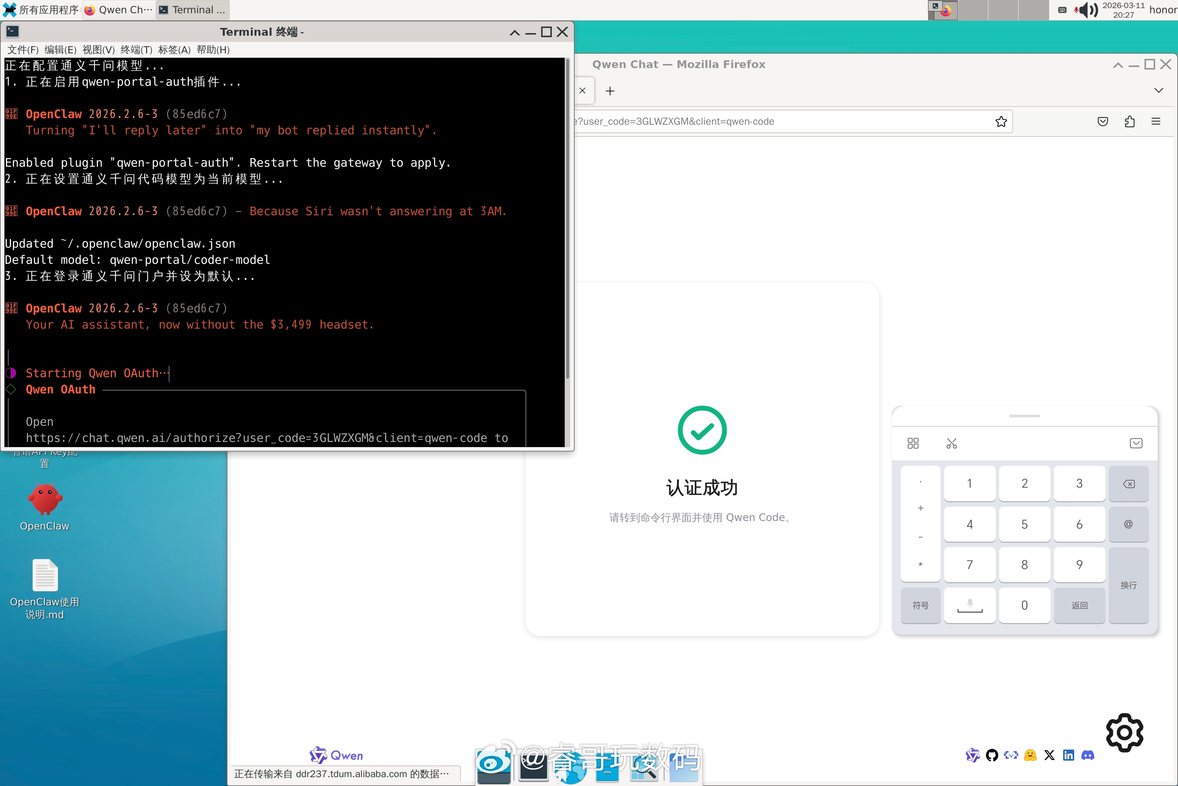The image size is (1178, 786).
Task: Open the Firefox extensions puzzle icon
Action: tap(1129, 121)
